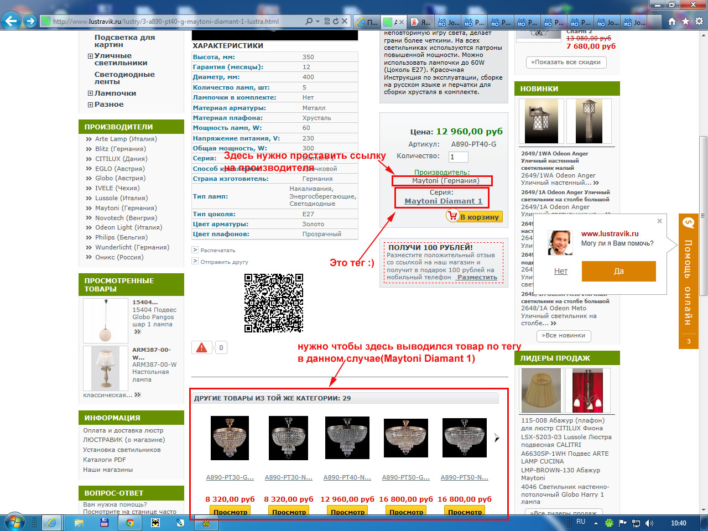Screen dimensions: 708x531
Task: Expand the 'Разное' category tree
Action: click(x=90, y=105)
